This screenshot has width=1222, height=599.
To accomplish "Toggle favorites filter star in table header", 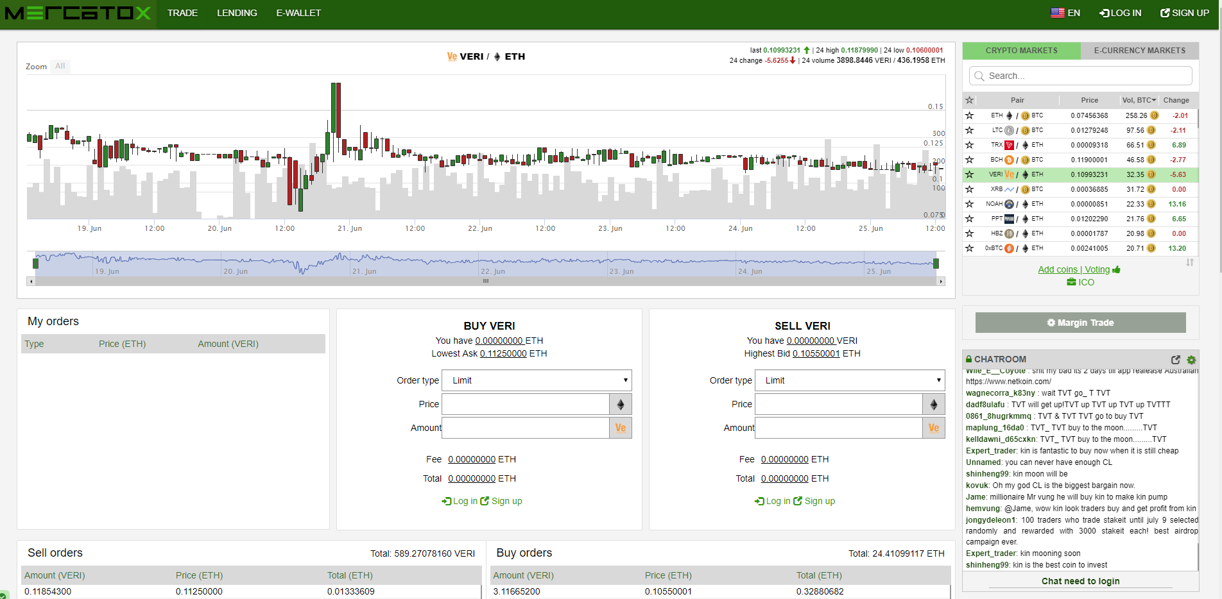I will (970, 100).
